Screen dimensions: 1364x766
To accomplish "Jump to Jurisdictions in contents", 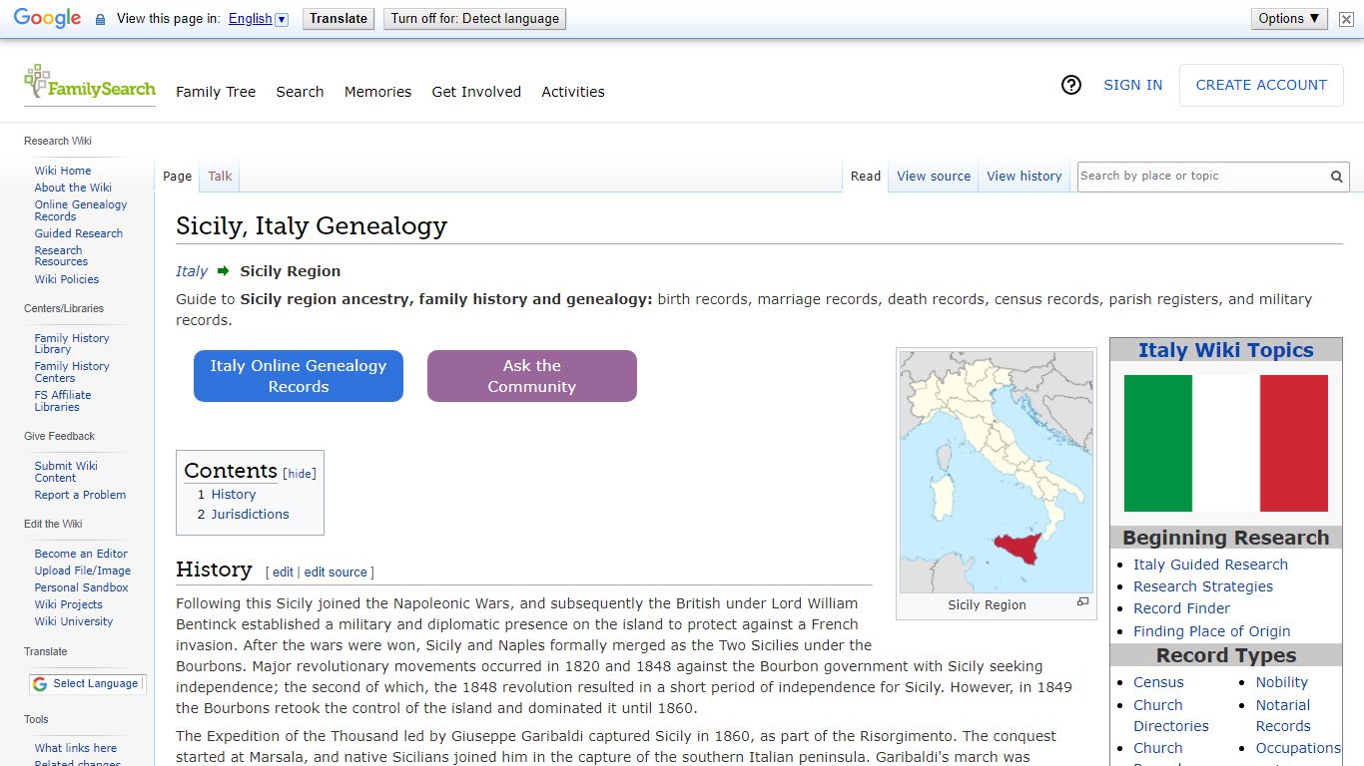I will point(250,515).
